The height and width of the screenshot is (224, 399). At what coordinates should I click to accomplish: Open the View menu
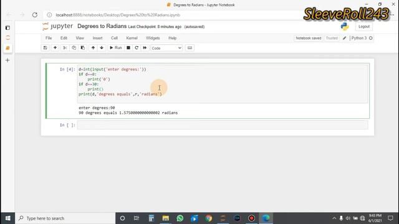click(x=80, y=38)
